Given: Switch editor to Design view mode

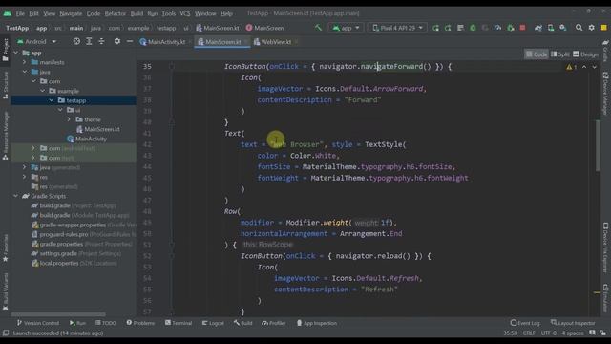Looking at the screenshot, I should coord(585,54).
